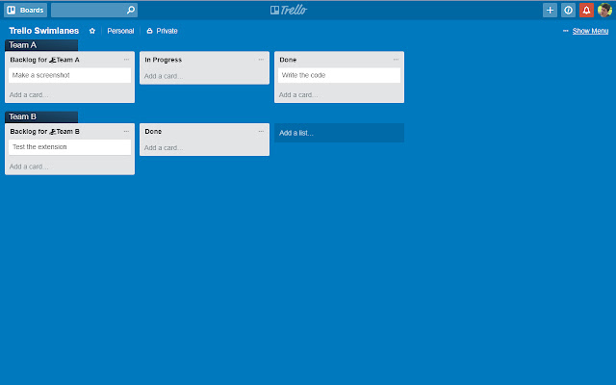
Task: Select the Team A swimlane header
Action: point(41,45)
